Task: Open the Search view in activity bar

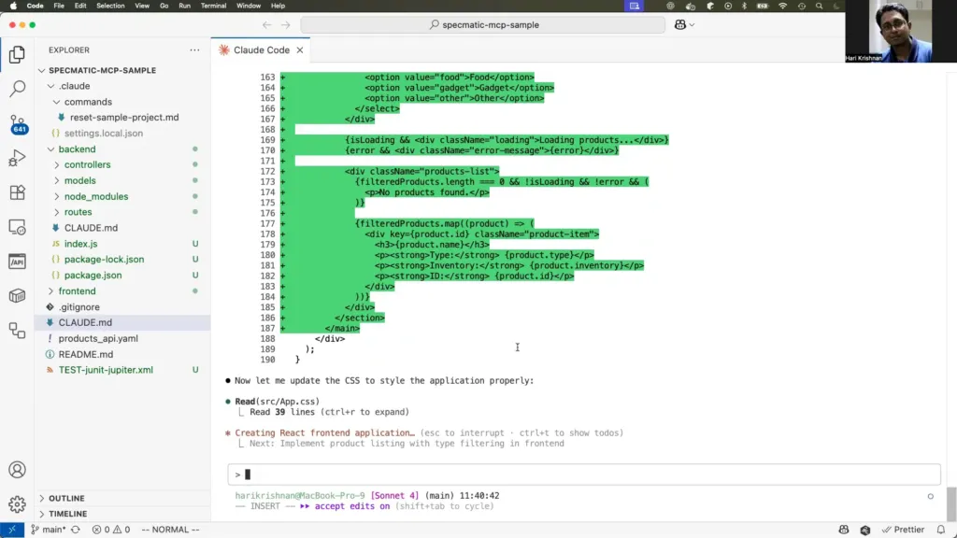Action: [x=17, y=90]
